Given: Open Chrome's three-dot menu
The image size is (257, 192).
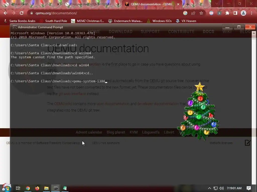Looking at the screenshot, I should point(251,13).
